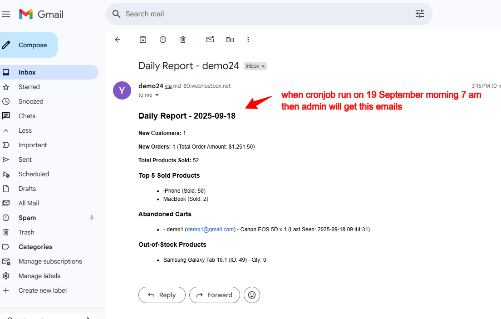Open the Move to folder icon
Viewport: 501px width, 319px height.
pos(230,40)
